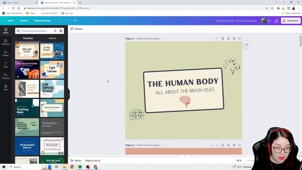
Task: Switch to the Plantillas tab
Action: tap(28, 38)
